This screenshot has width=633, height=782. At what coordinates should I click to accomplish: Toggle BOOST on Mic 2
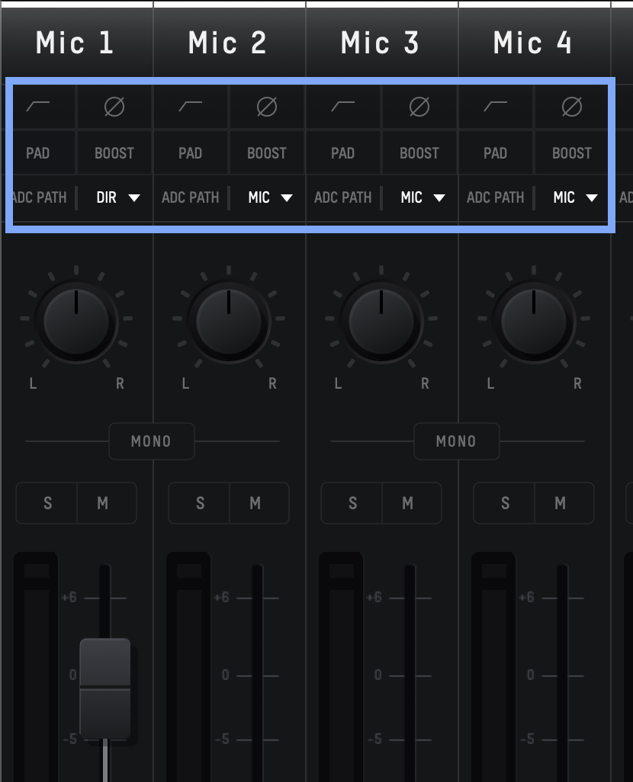[x=267, y=152]
